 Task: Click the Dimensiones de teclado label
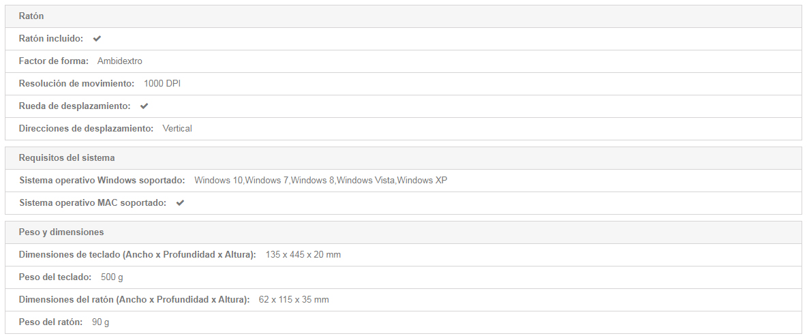[138, 255]
